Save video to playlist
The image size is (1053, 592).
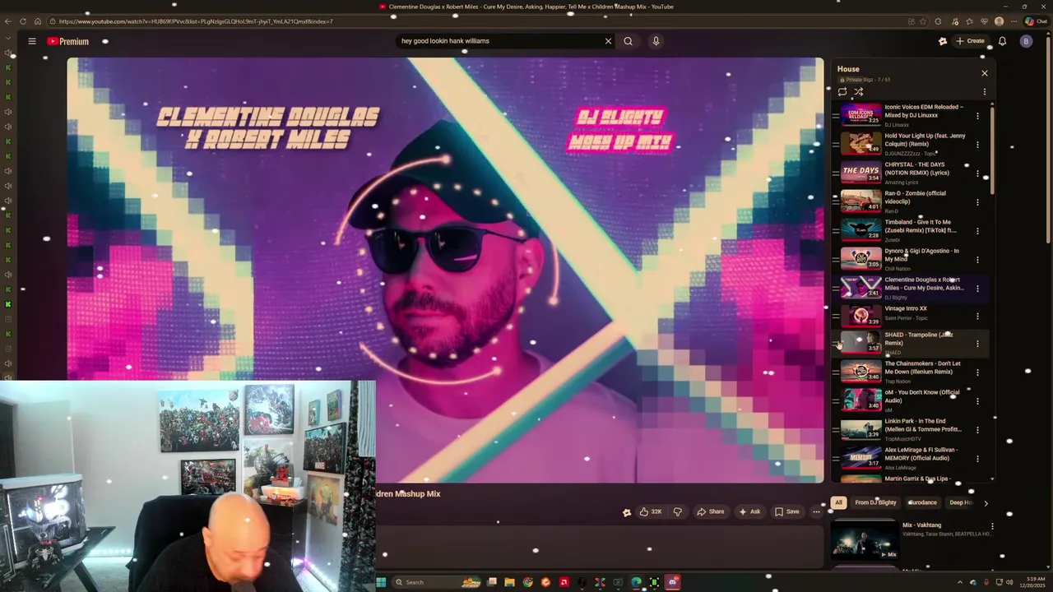tap(786, 511)
